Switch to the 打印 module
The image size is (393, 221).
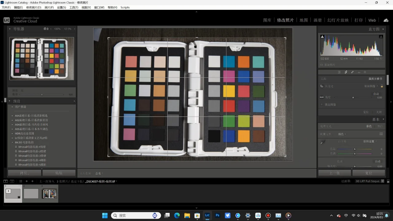pyautogui.click(x=358, y=20)
